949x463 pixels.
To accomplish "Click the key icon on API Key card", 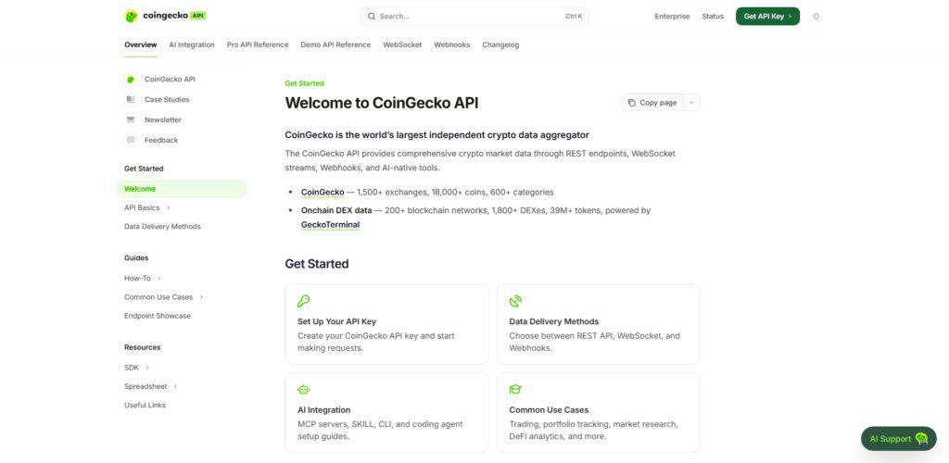I will (303, 301).
